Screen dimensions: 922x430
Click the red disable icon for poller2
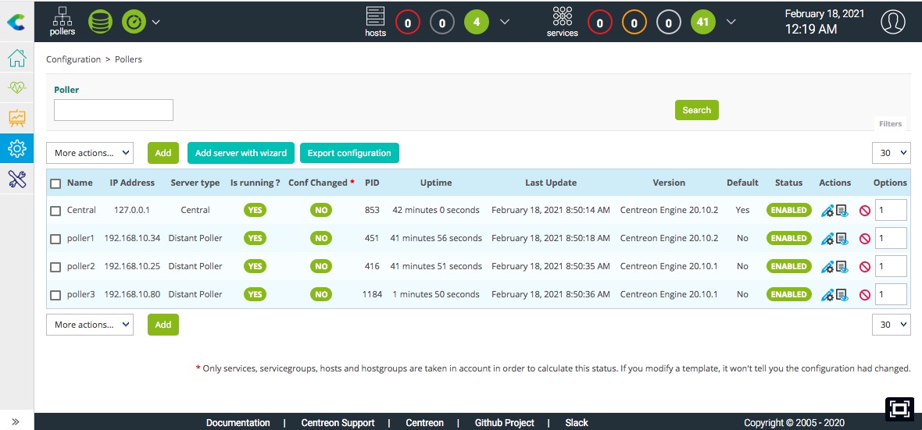coord(864,267)
